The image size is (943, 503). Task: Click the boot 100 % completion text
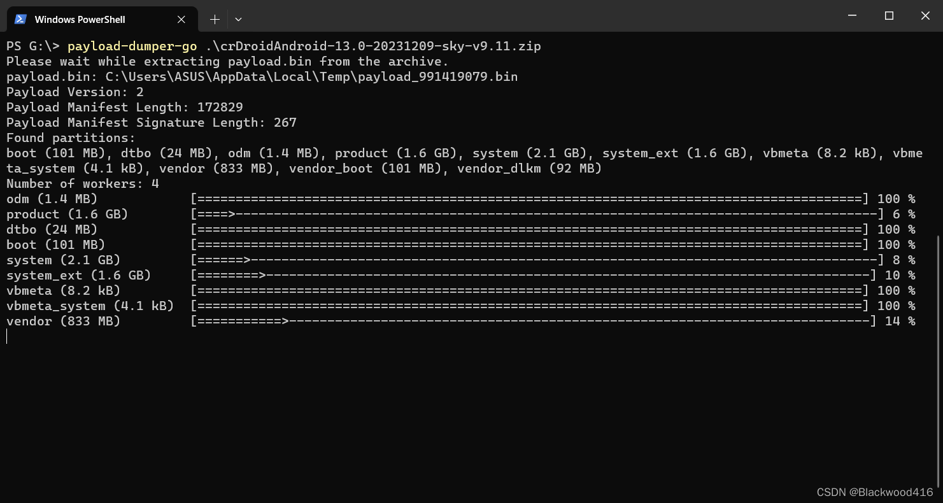tap(895, 244)
